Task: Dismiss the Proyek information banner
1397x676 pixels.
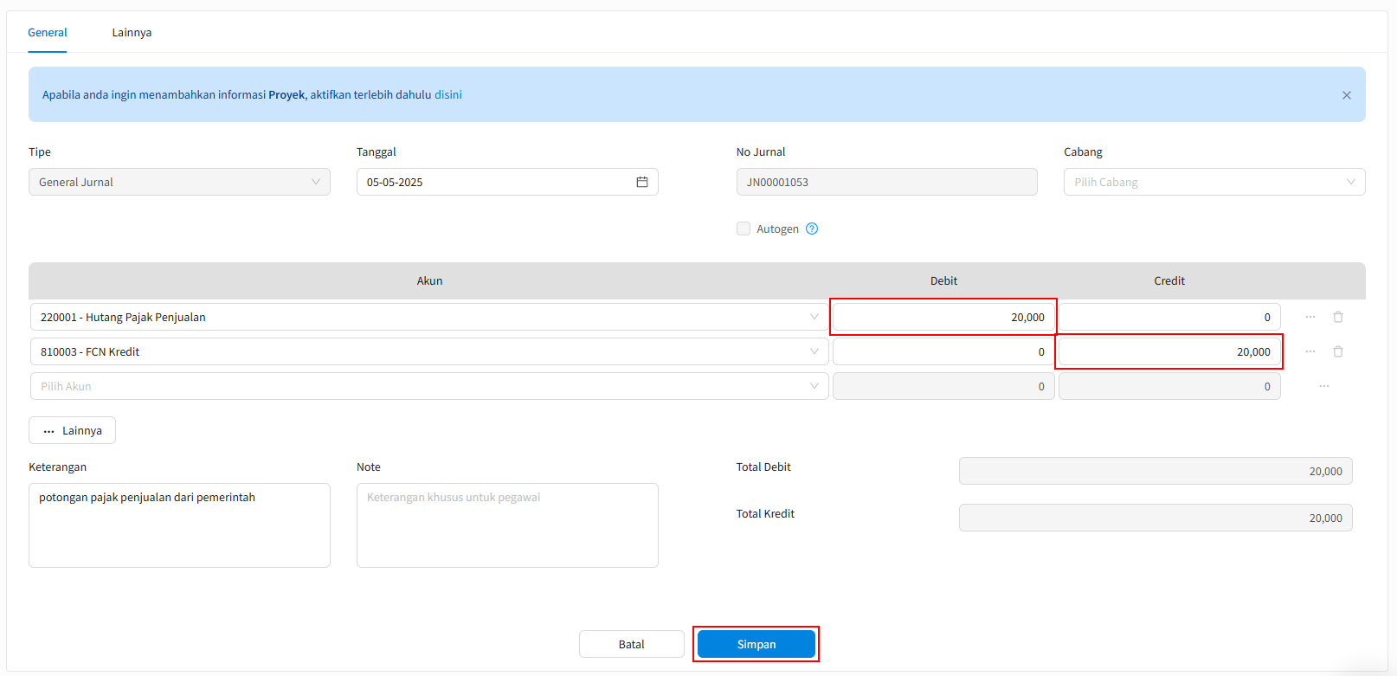Action: [x=1347, y=95]
